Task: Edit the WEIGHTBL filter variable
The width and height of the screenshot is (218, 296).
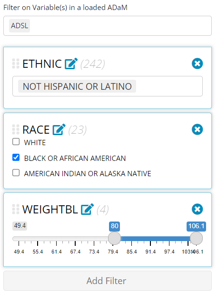Action: (88, 209)
